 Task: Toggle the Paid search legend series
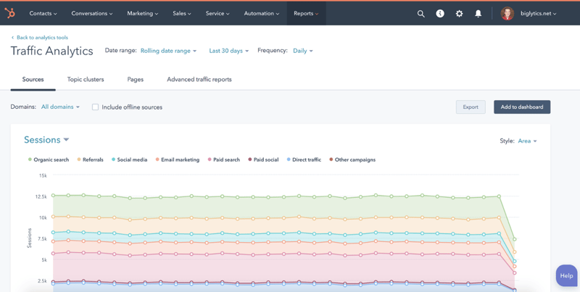tap(224, 159)
